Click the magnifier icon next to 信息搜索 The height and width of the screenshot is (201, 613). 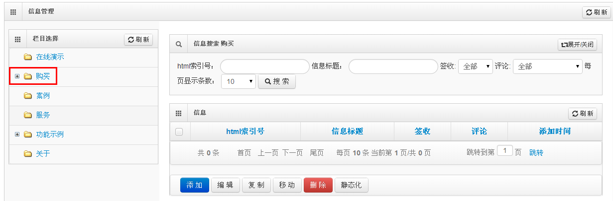tap(178, 44)
